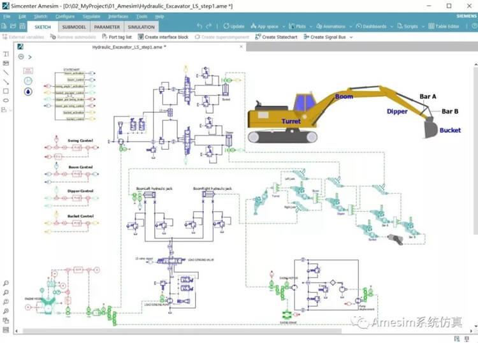Expand the Animations dropdown arrow

pos(351,27)
